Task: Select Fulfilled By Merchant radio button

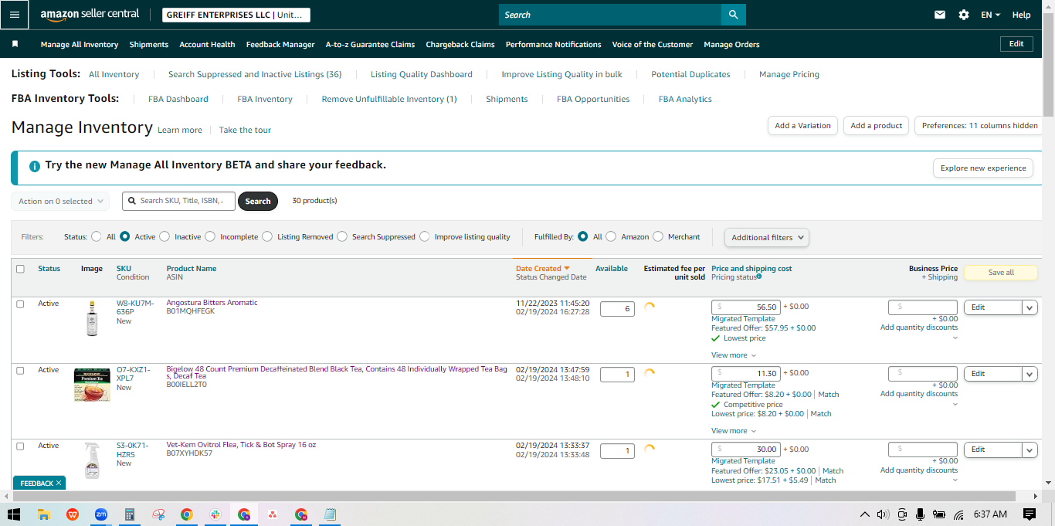Action: click(658, 237)
